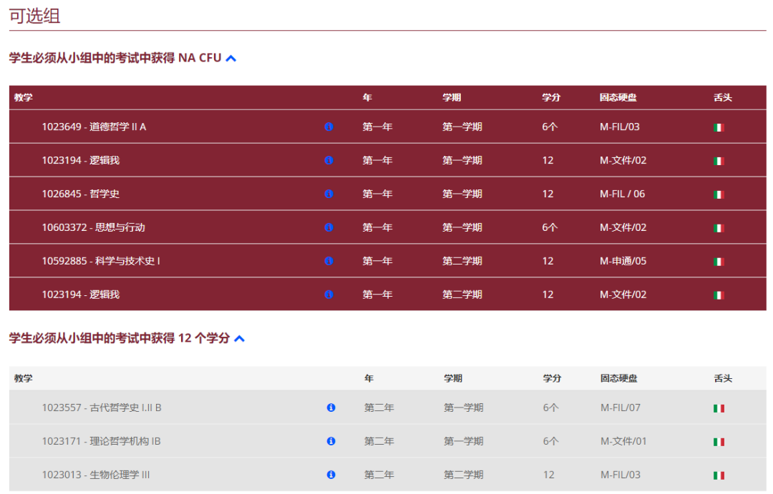Click the Italian flag in 理论哲学机构 IB row
This screenshot has height=494, width=773.
(719, 442)
